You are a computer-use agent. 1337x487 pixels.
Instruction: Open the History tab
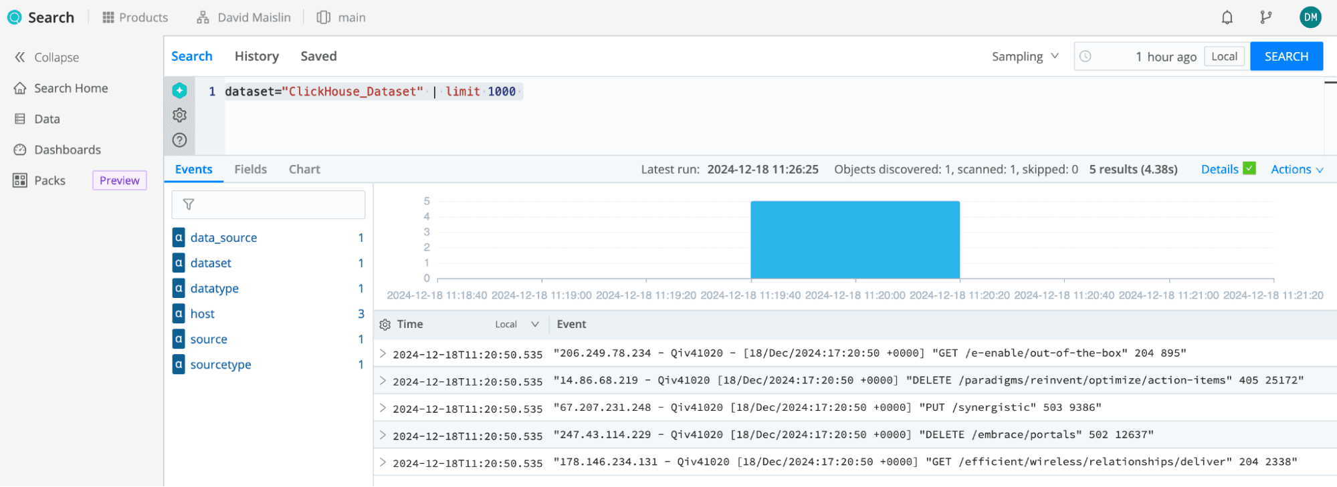tap(256, 57)
